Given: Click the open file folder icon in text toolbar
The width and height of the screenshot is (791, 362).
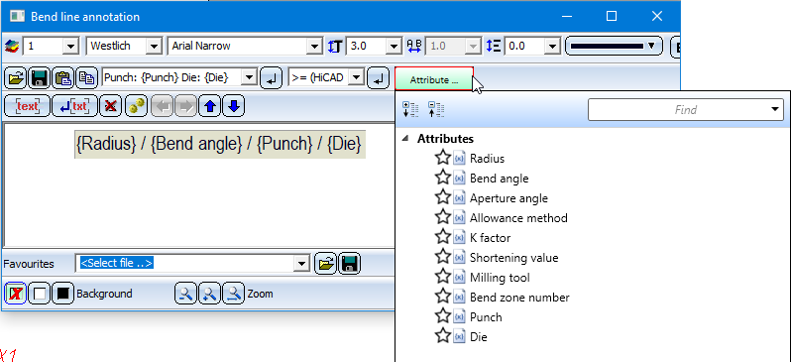Looking at the screenshot, I should point(16,78).
